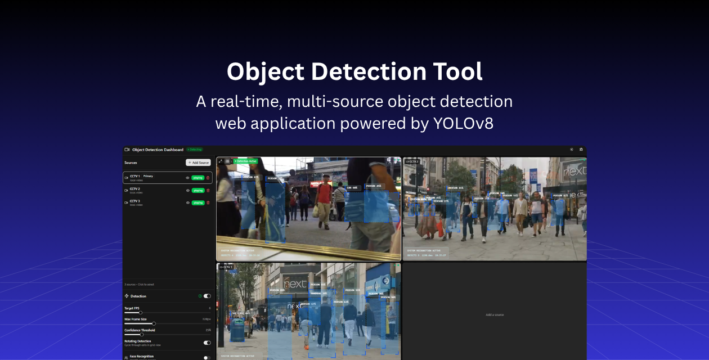Image resolution: width=709 pixels, height=360 pixels.
Task: Click the Add Source button
Action: 198,163
